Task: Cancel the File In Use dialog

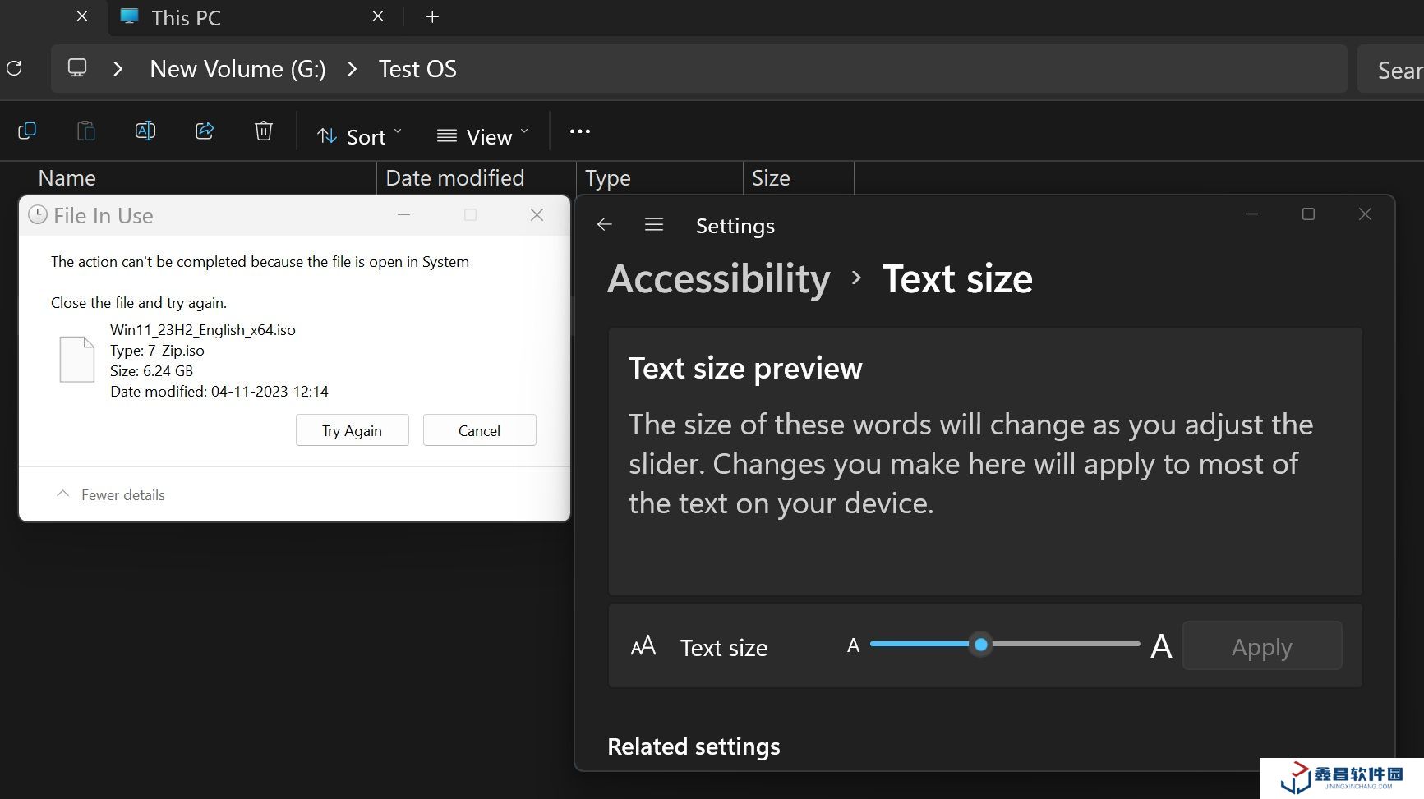Action: (479, 431)
